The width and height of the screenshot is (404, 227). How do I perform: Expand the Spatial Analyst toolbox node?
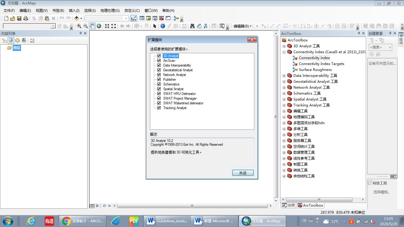[284, 99]
